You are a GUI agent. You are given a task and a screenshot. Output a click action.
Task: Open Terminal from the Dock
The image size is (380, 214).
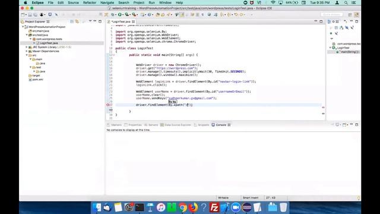tap(140, 207)
